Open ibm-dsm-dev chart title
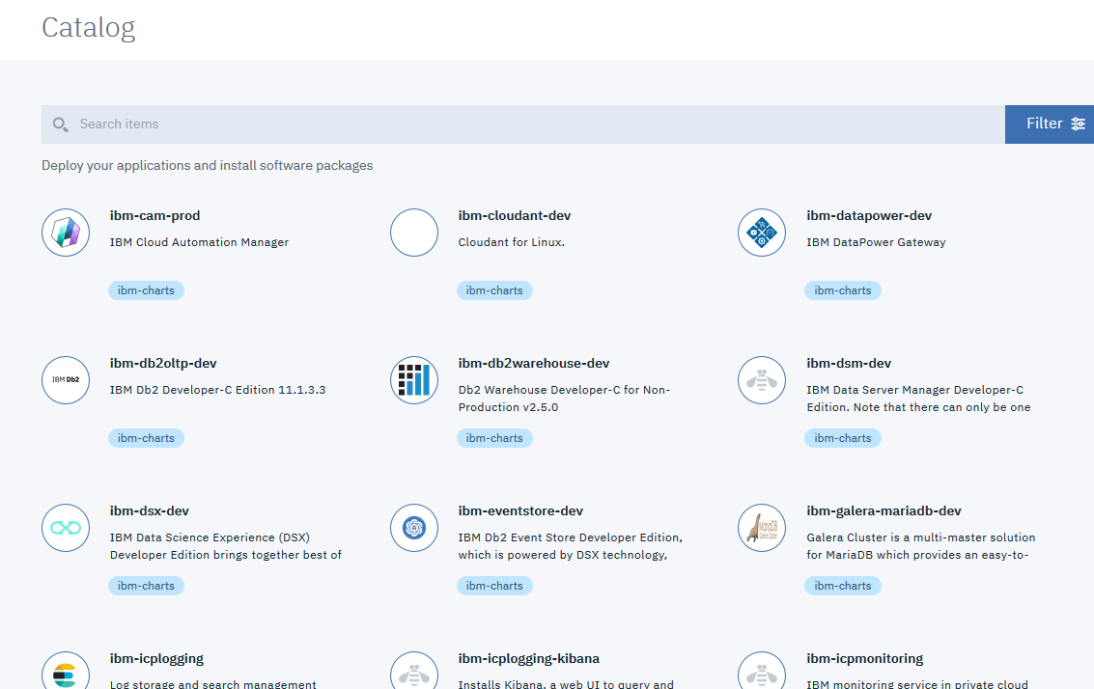Screen dimensions: 1094x689 coord(849,364)
